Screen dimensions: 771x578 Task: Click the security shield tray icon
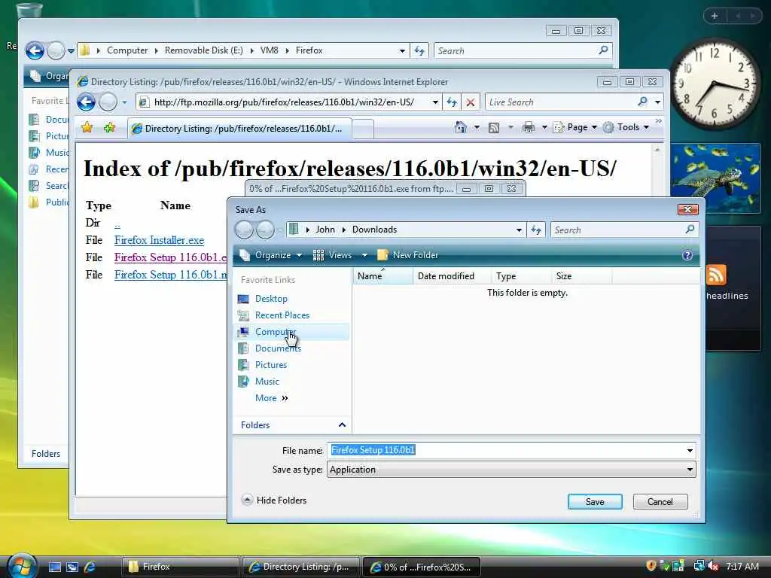651,566
